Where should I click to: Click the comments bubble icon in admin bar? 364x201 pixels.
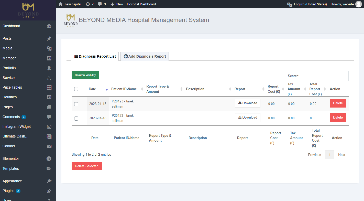[100, 4]
